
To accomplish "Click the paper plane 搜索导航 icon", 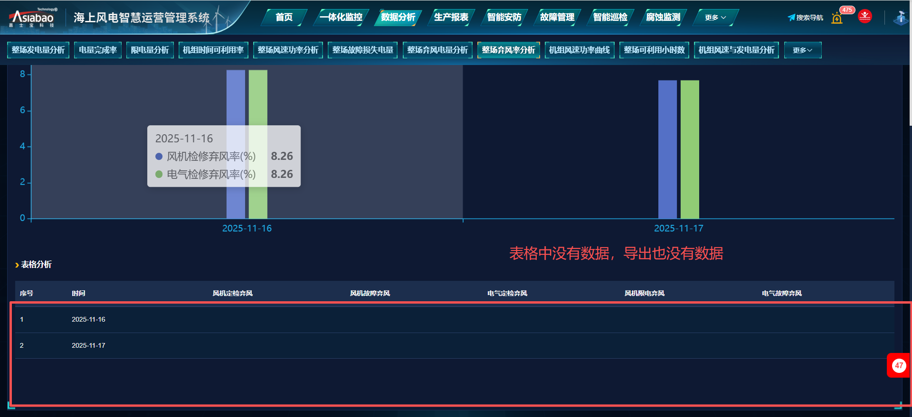I will pos(791,18).
